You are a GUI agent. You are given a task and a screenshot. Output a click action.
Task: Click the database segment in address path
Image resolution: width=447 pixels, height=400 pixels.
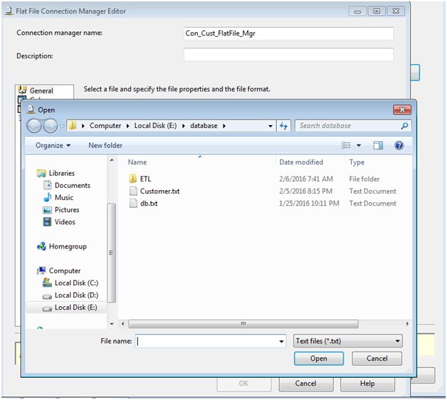point(204,126)
